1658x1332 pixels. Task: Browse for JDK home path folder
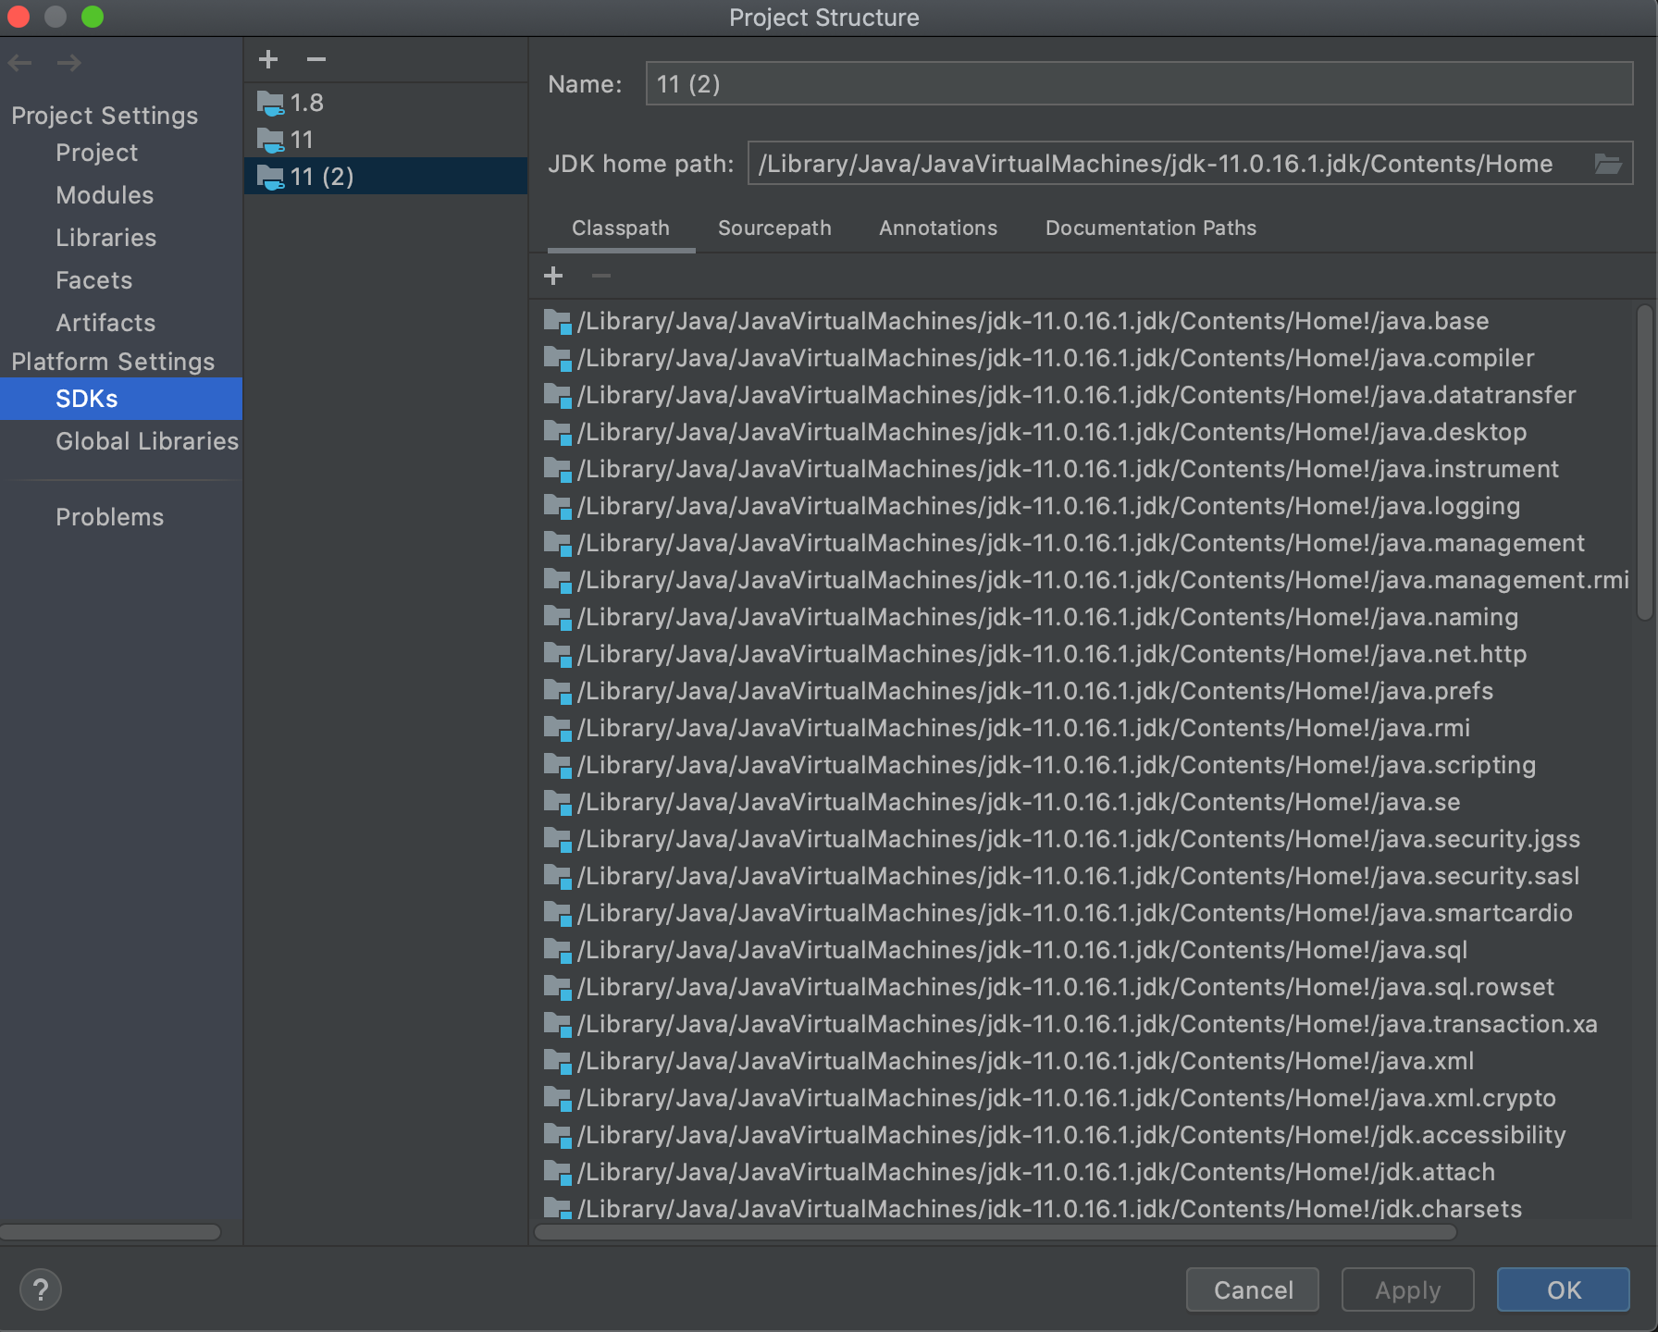point(1609,164)
